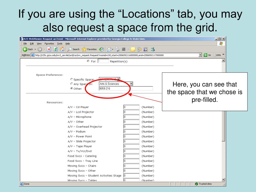Click the Mail envelope icon
This screenshot has width=256, height=192.
coord(109,49)
